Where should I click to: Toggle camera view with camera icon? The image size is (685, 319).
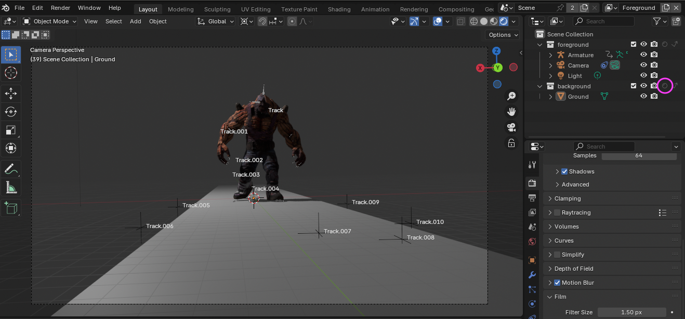click(511, 128)
